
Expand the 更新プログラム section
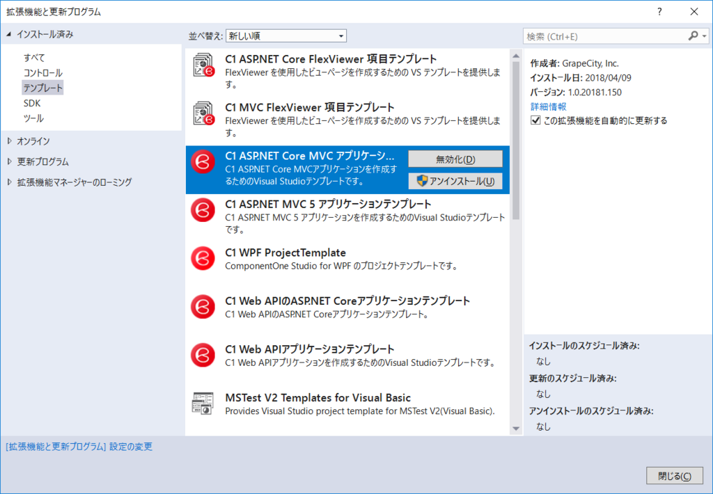pos(10,162)
